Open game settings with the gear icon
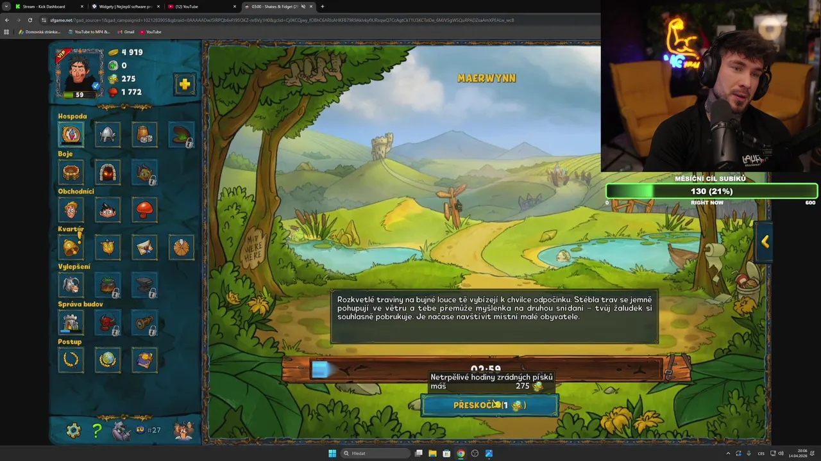Viewport: 821px width, 461px height. click(73, 430)
